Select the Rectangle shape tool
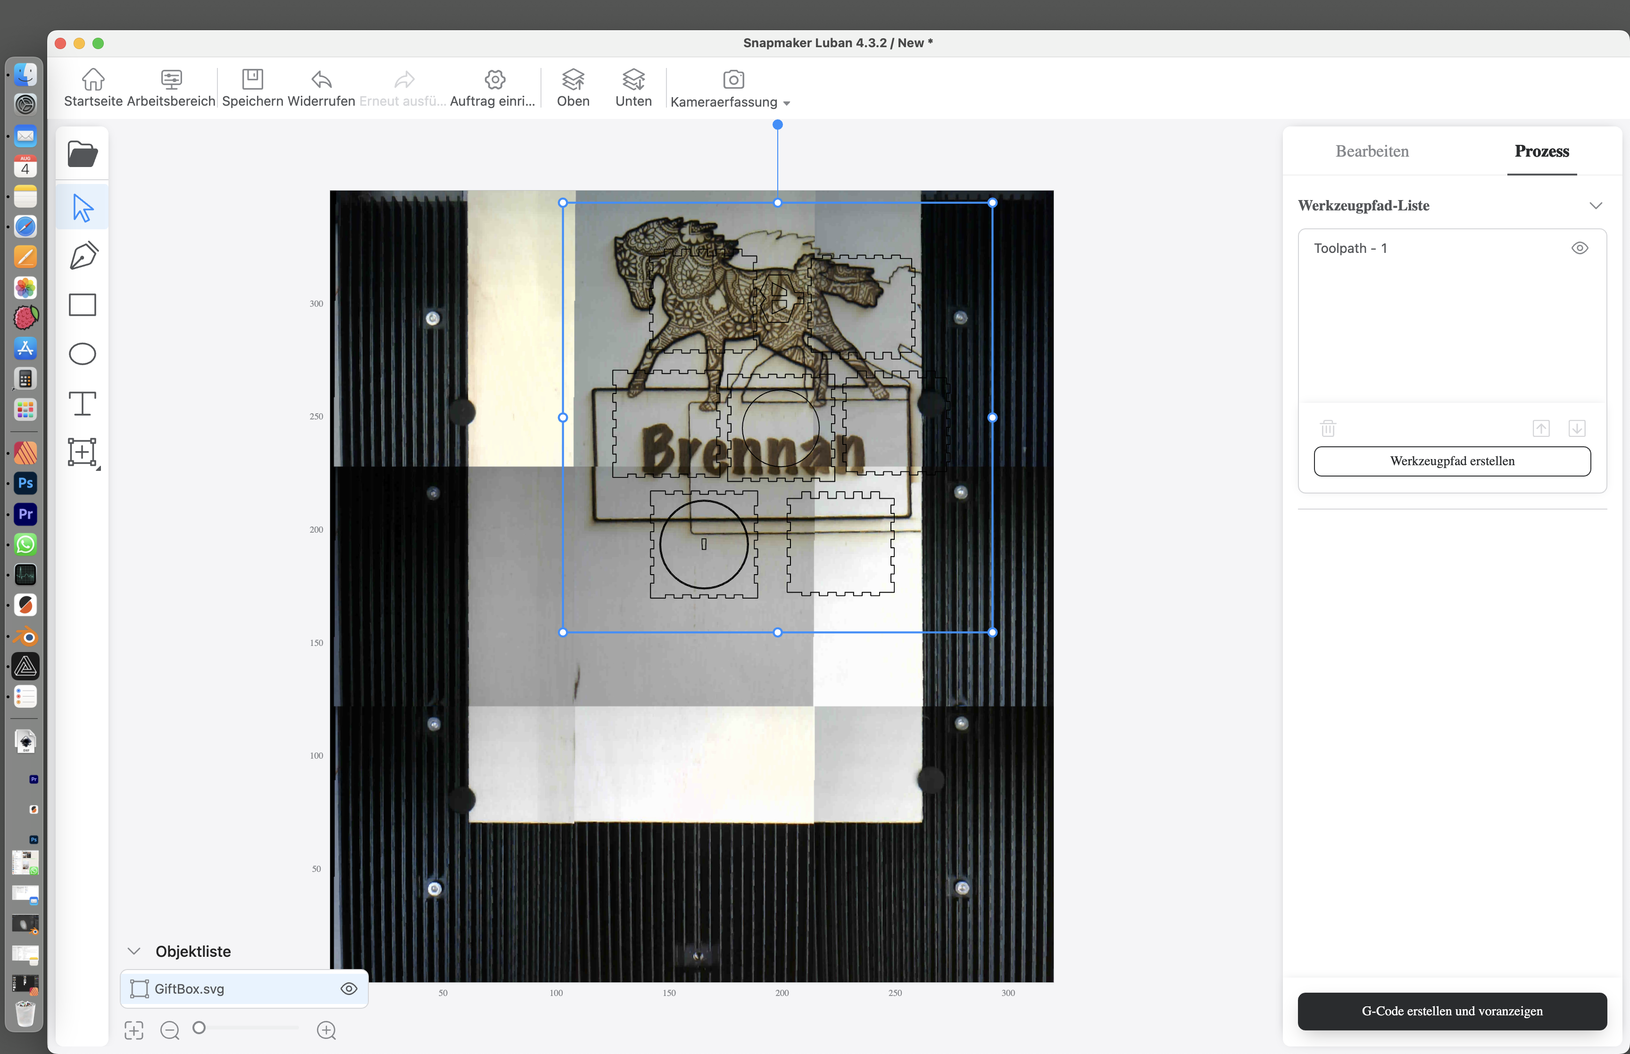 point(82,305)
